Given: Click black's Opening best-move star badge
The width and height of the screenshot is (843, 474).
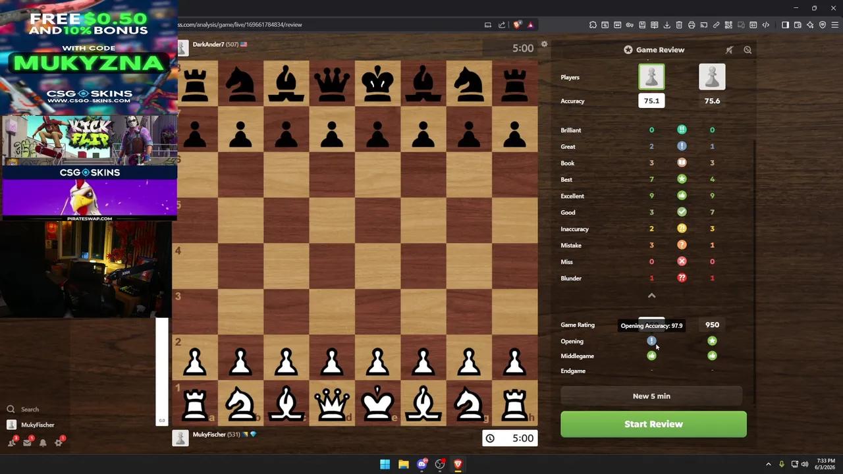Looking at the screenshot, I should pyautogui.click(x=712, y=341).
